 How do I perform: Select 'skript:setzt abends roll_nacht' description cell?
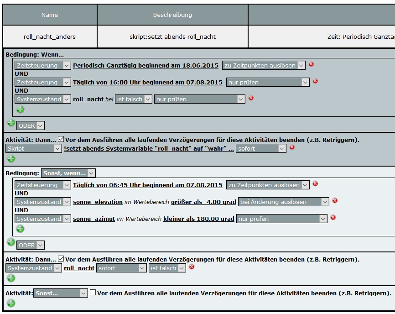pos(172,37)
